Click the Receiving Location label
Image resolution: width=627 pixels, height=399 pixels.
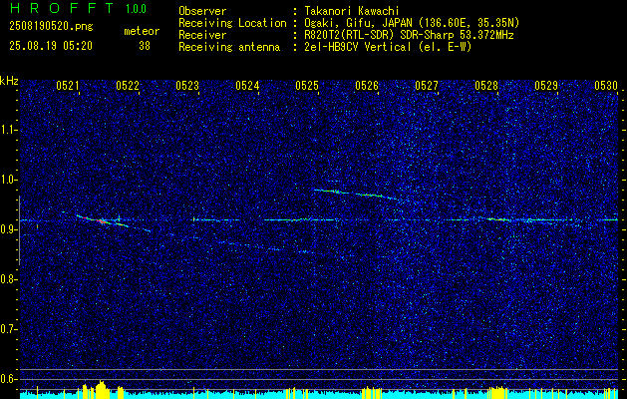pyautogui.click(x=232, y=23)
